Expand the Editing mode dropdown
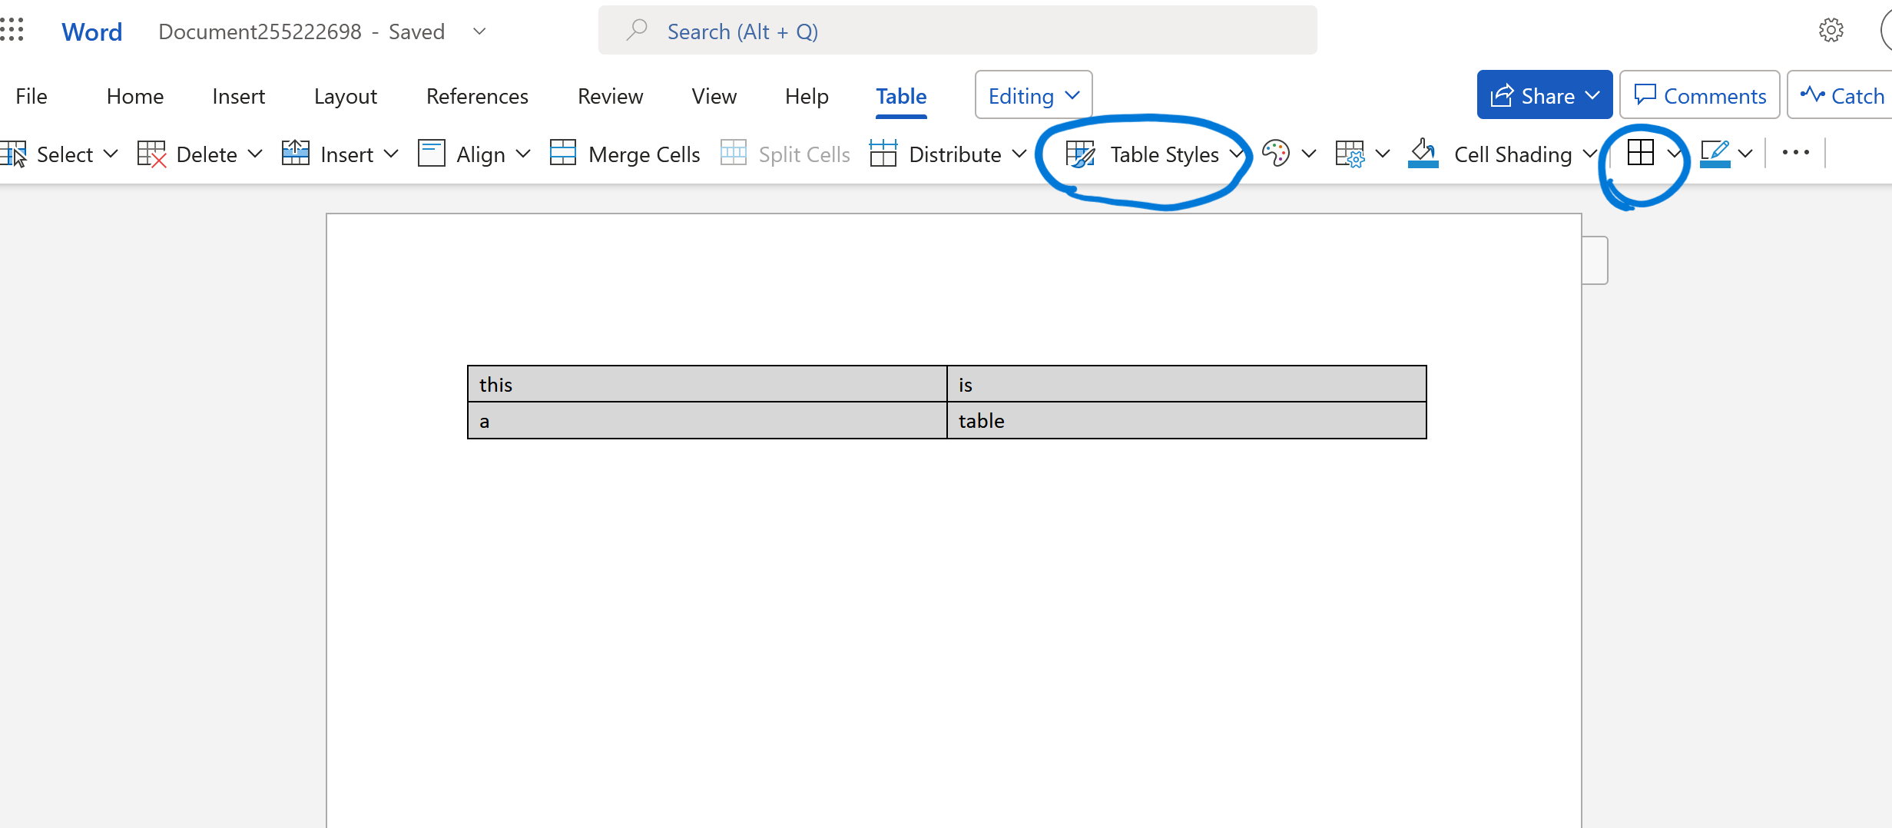This screenshot has width=1892, height=828. (1032, 95)
